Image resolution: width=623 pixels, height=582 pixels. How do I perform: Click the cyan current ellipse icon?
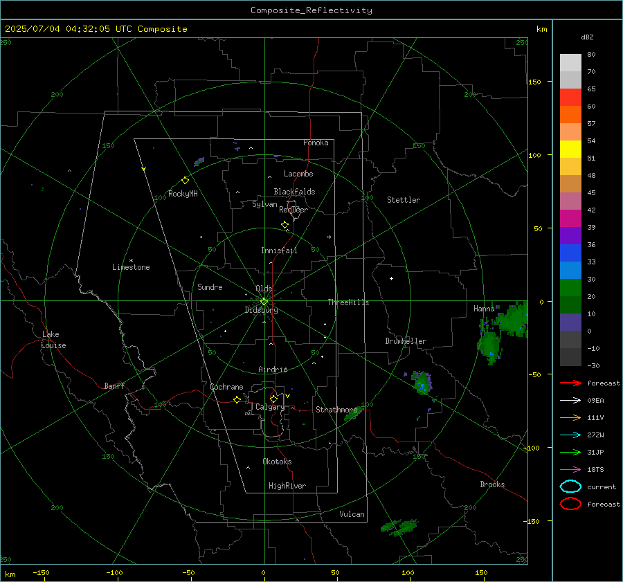pyautogui.click(x=570, y=486)
